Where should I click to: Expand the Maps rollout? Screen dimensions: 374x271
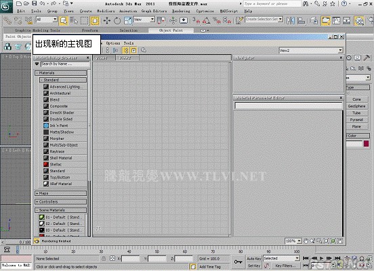60,193
